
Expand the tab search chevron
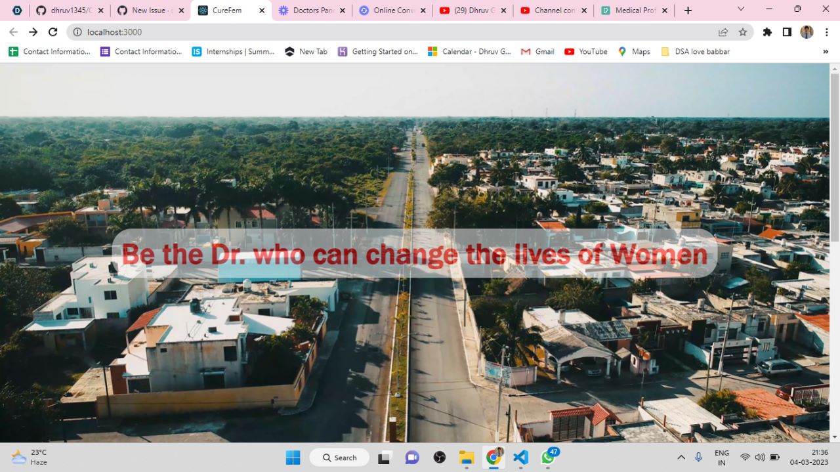click(x=741, y=9)
